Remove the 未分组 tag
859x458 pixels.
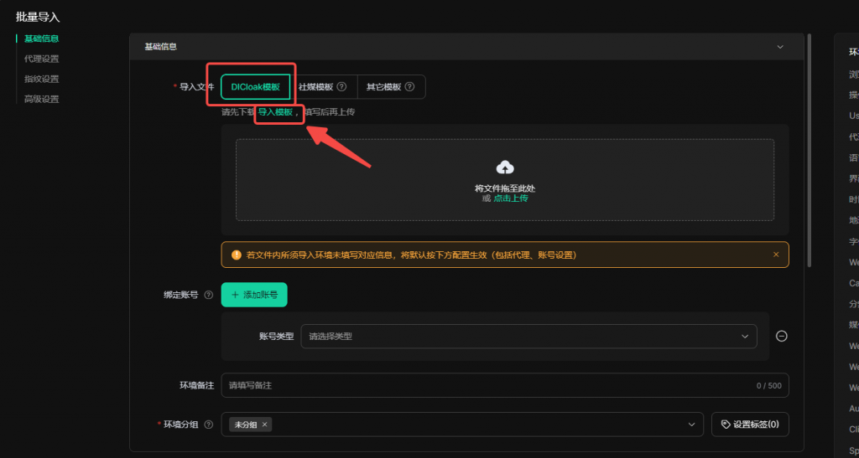click(265, 425)
